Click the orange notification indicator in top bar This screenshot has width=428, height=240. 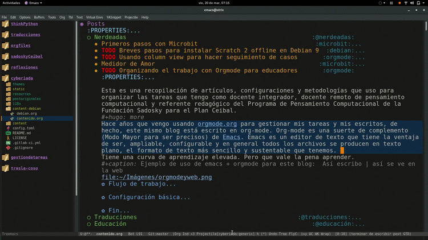tap(399, 3)
